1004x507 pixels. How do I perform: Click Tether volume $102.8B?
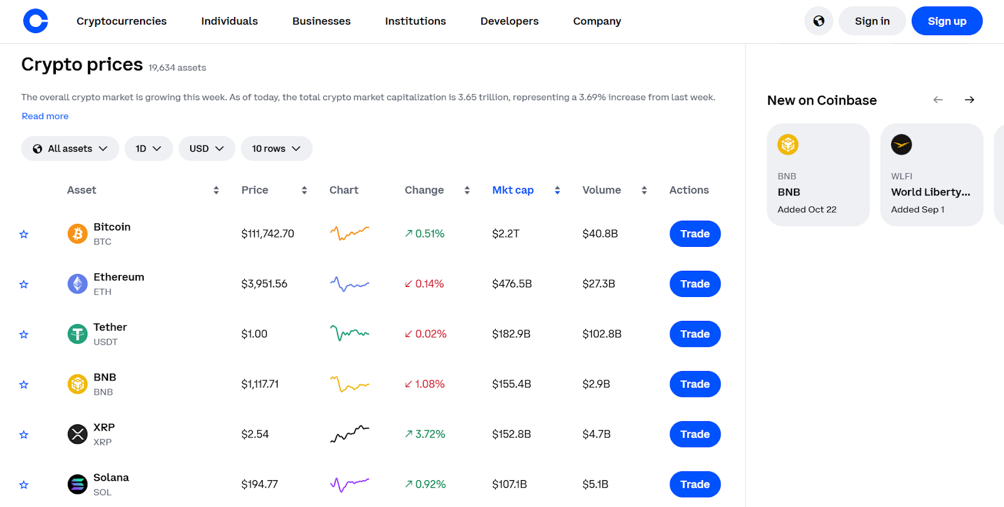coord(602,334)
